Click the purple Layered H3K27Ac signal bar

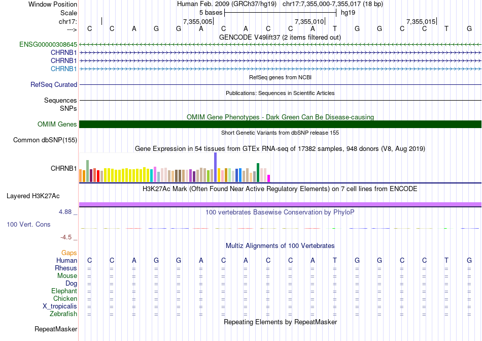click(280, 204)
